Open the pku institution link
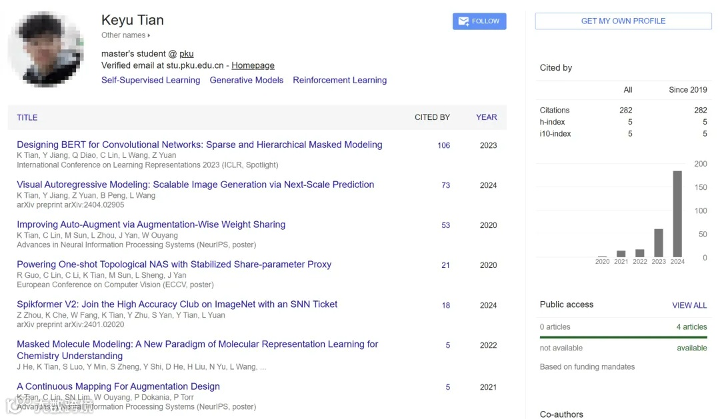 [x=185, y=53]
